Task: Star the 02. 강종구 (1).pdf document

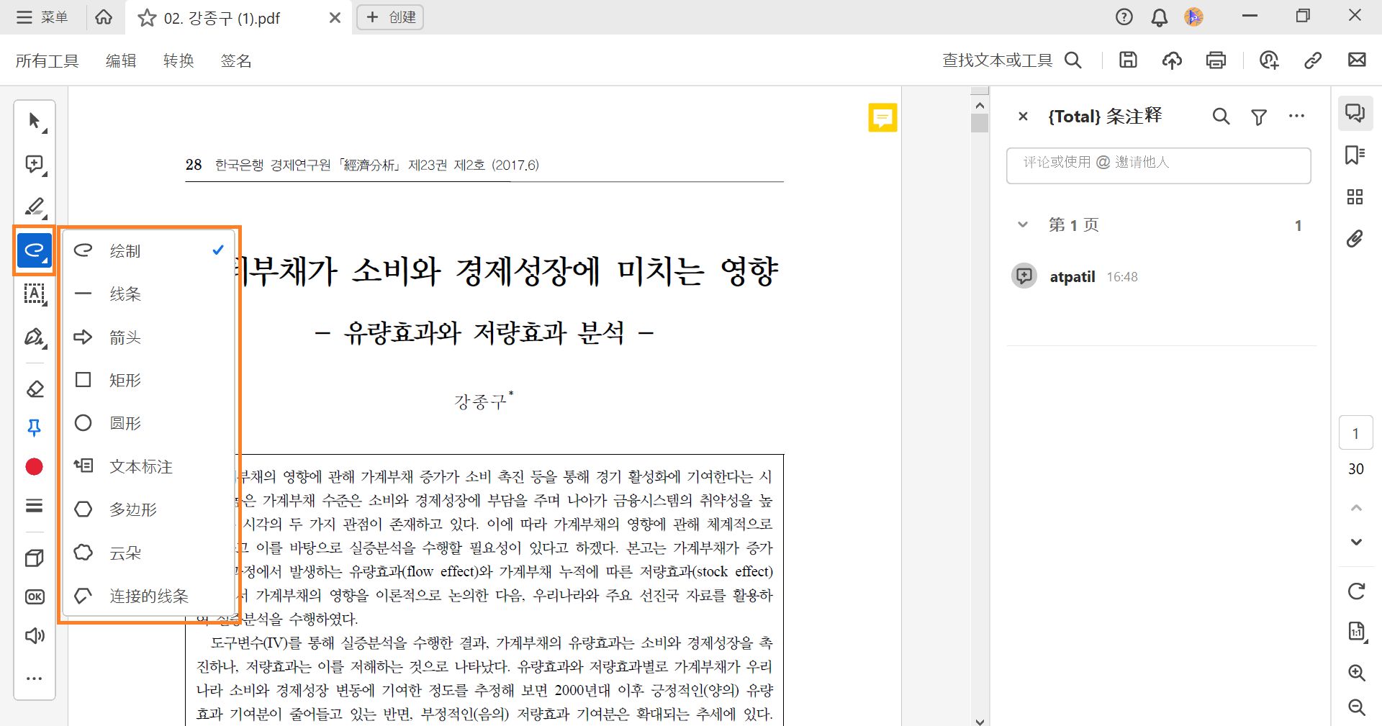Action: pyautogui.click(x=147, y=18)
